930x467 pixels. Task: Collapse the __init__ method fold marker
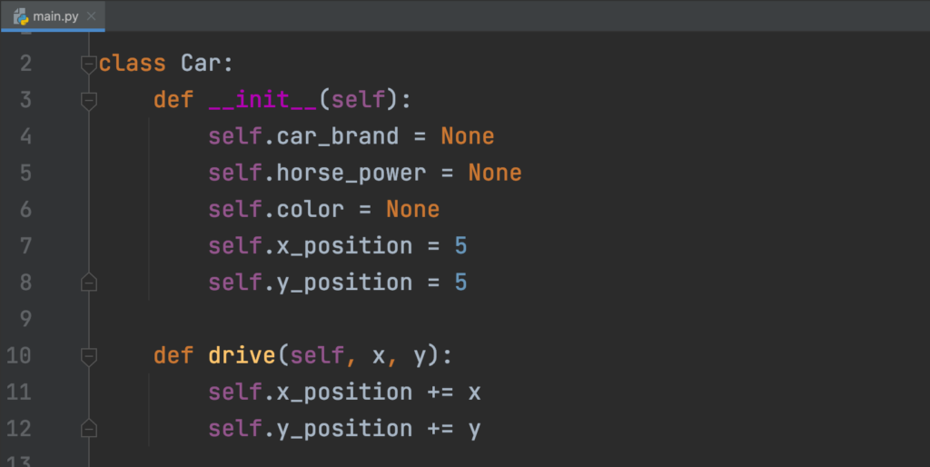pos(88,100)
